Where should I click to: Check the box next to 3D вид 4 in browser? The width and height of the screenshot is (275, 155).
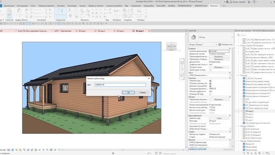click(x=244, y=111)
